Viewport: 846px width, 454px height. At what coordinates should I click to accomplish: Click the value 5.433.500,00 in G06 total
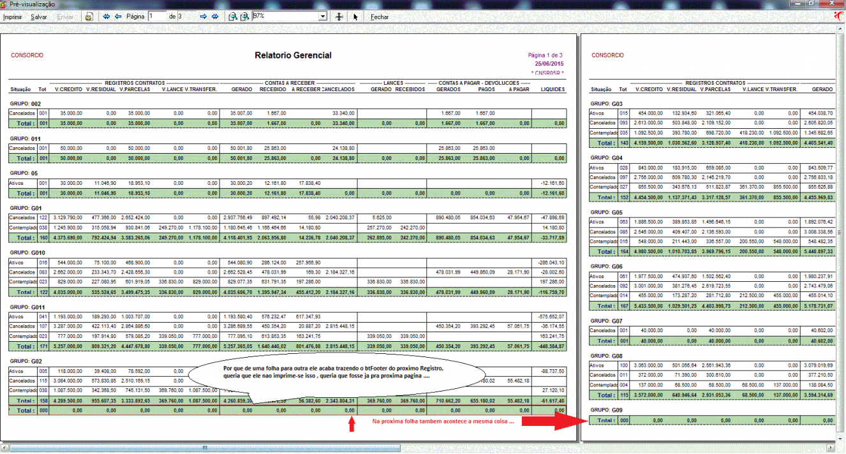point(647,307)
